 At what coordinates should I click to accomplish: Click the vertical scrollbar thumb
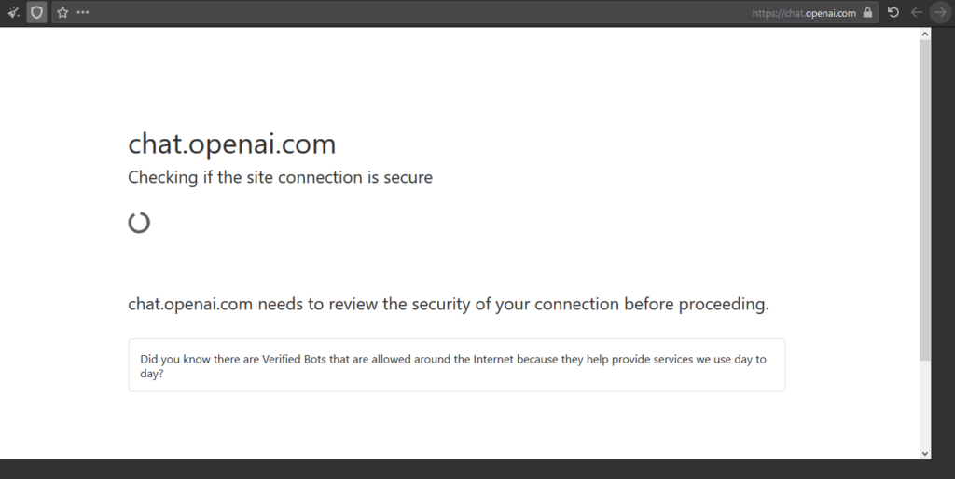[x=925, y=199]
